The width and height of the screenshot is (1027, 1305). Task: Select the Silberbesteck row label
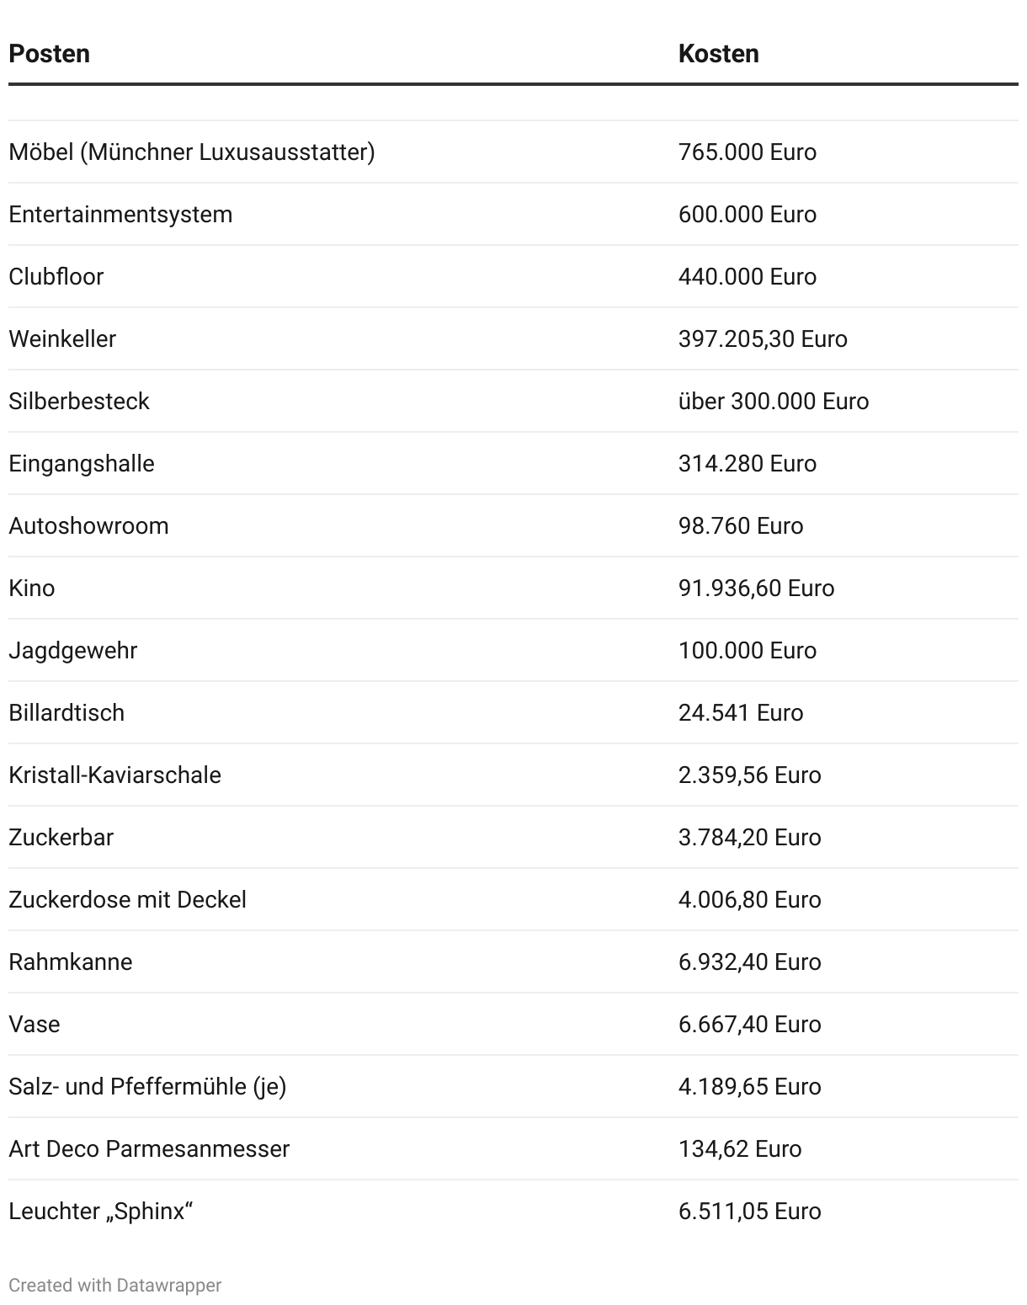pos(79,402)
